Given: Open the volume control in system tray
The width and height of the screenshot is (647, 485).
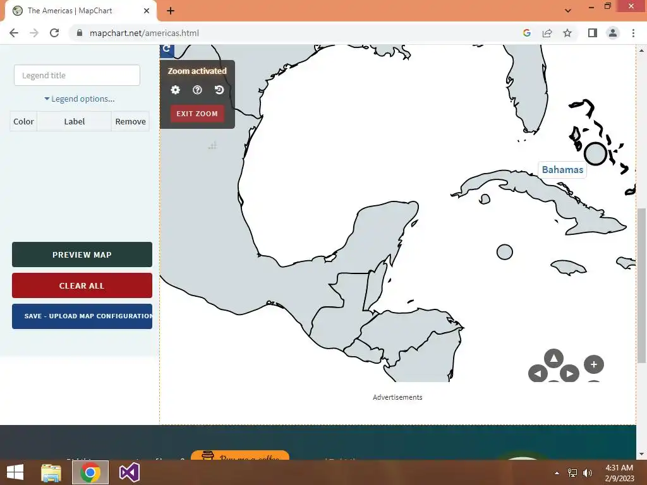Looking at the screenshot, I should pos(588,473).
